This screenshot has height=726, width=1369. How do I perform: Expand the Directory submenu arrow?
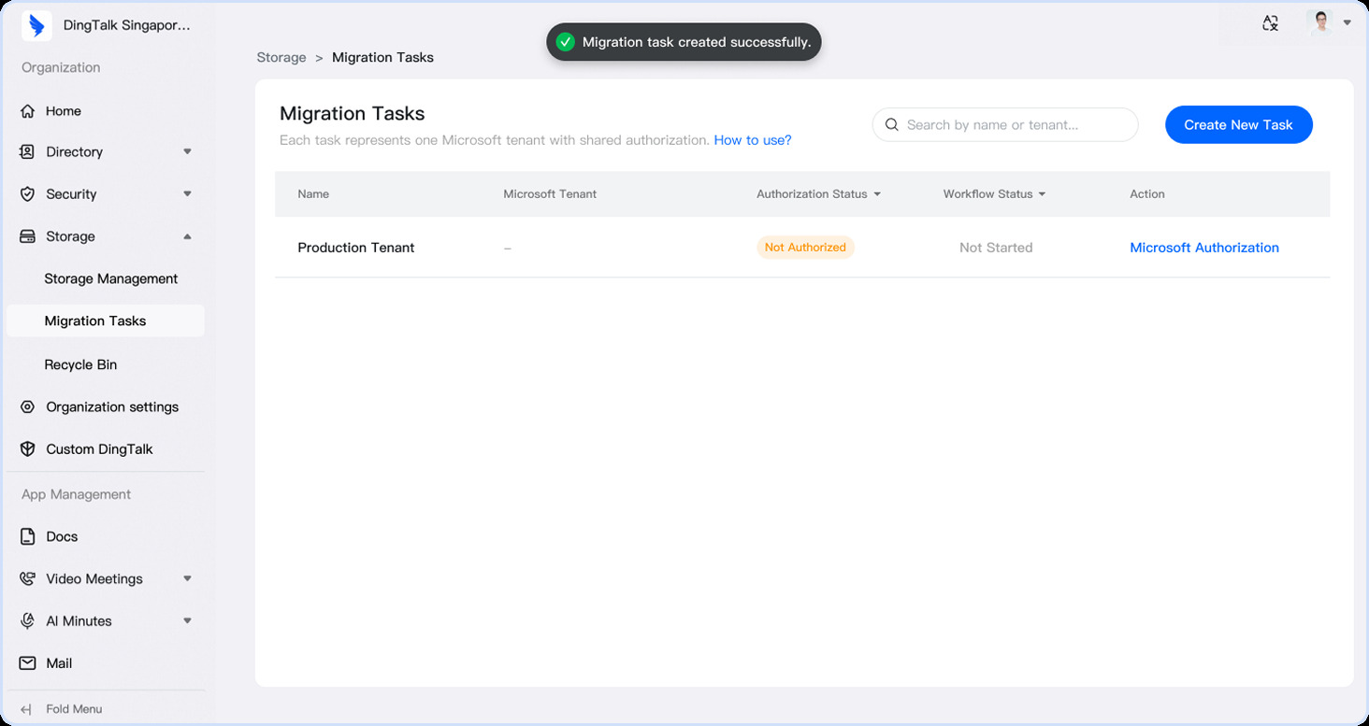coord(187,151)
